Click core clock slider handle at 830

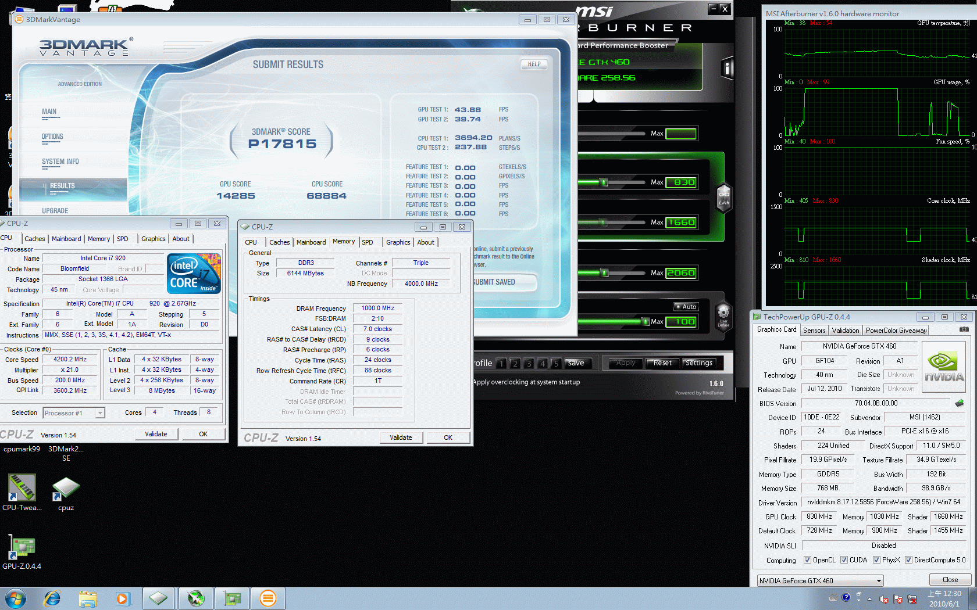tap(604, 182)
